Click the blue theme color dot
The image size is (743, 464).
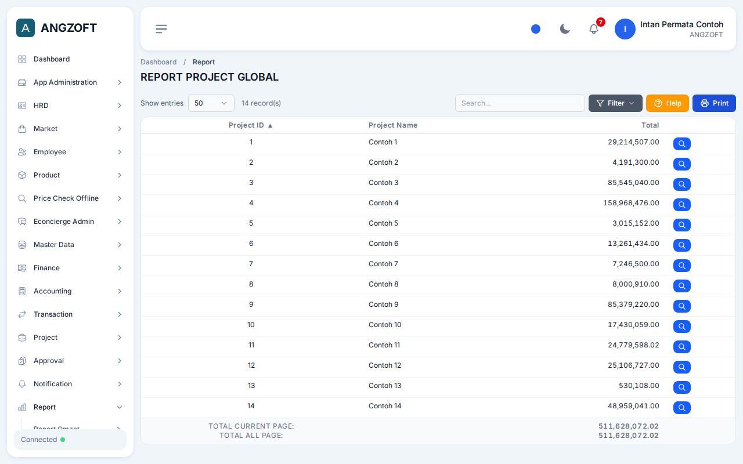click(x=536, y=29)
